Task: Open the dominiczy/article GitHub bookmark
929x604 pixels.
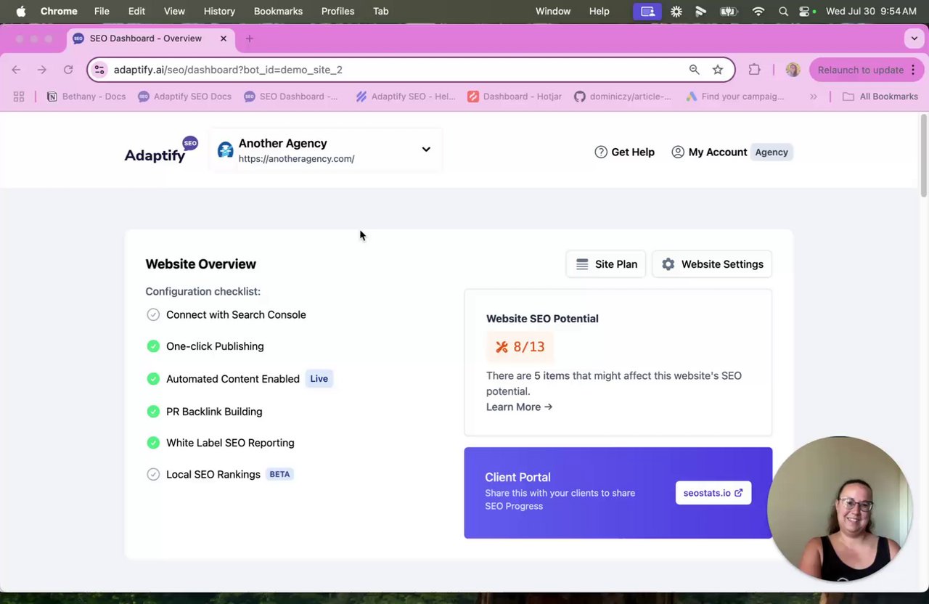Action: pyautogui.click(x=623, y=97)
